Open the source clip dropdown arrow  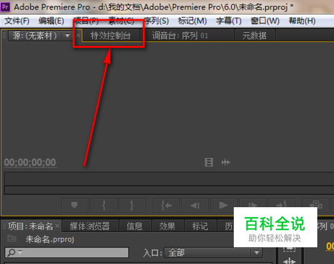(67, 35)
